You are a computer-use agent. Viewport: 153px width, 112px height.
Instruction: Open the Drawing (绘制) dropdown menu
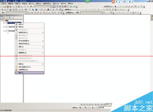pyautogui.click(x=75, y=107)
